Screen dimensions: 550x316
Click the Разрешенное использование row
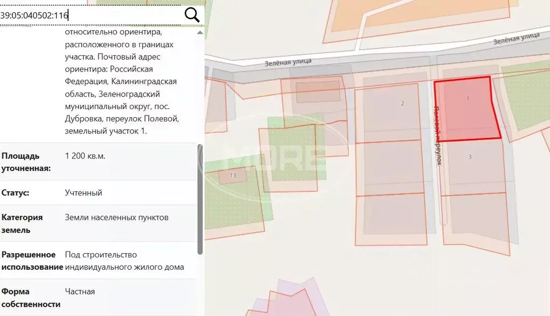[x=98, y=261]
